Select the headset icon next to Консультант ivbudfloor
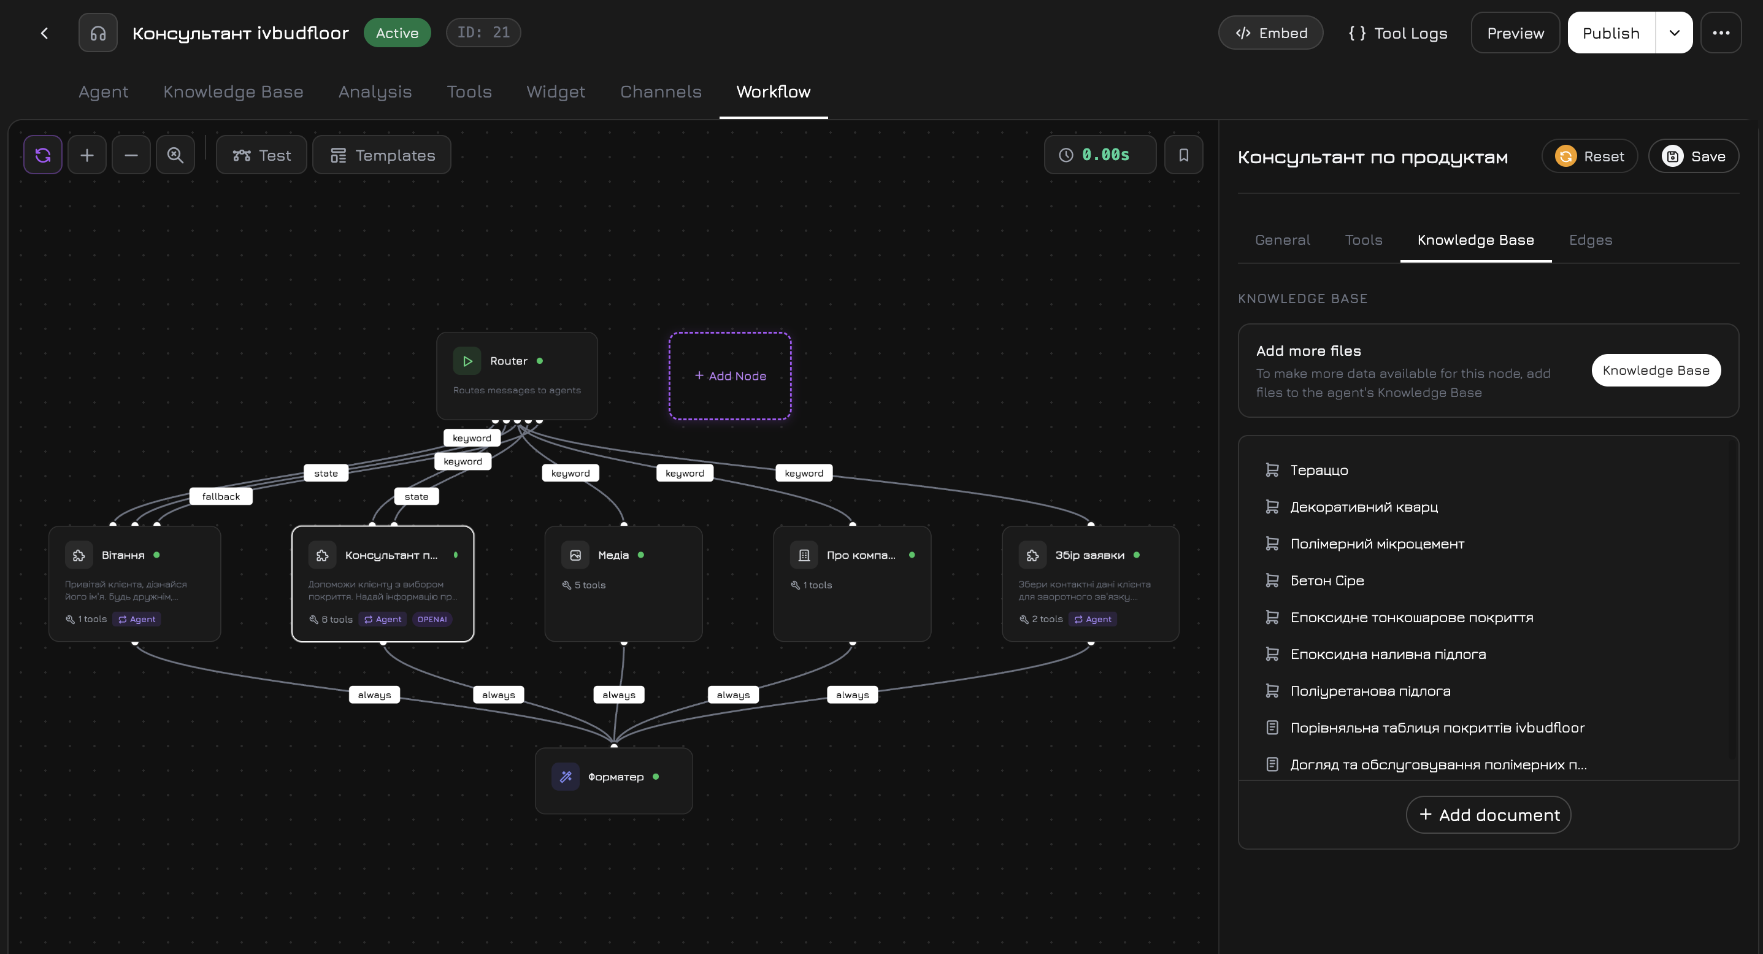The width and height of the screenshot is (1763, 954). click(97, 32)
